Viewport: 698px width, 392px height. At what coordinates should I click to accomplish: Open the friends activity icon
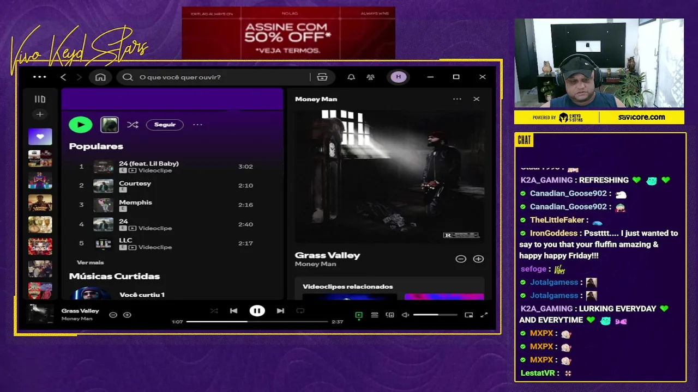pos(371,77)
